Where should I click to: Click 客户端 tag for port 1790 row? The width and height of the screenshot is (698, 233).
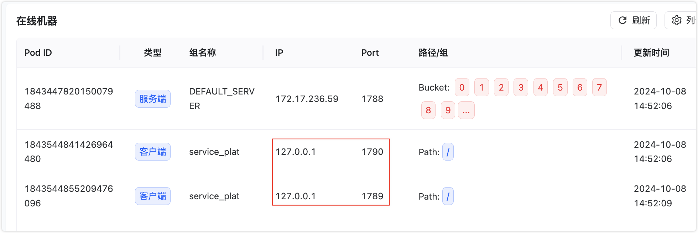tap(152, 152)
